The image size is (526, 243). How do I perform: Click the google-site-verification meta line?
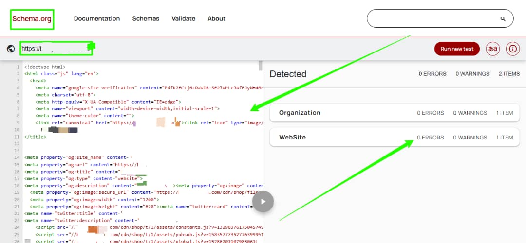coord(149,87)
